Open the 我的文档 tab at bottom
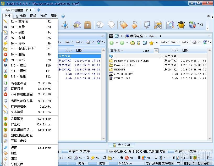The width and height of the screenshot is (214, 166). pyautogui.click(x=122, y=145)
